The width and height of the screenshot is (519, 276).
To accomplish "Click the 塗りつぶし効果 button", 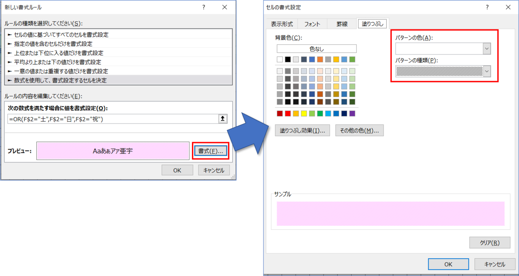I will tap(302, 130).
